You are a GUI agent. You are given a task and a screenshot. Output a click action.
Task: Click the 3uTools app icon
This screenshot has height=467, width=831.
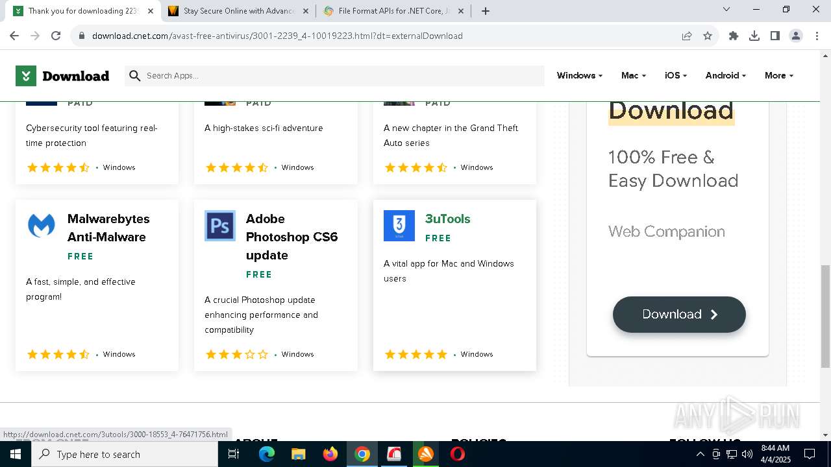click(399, 226)
